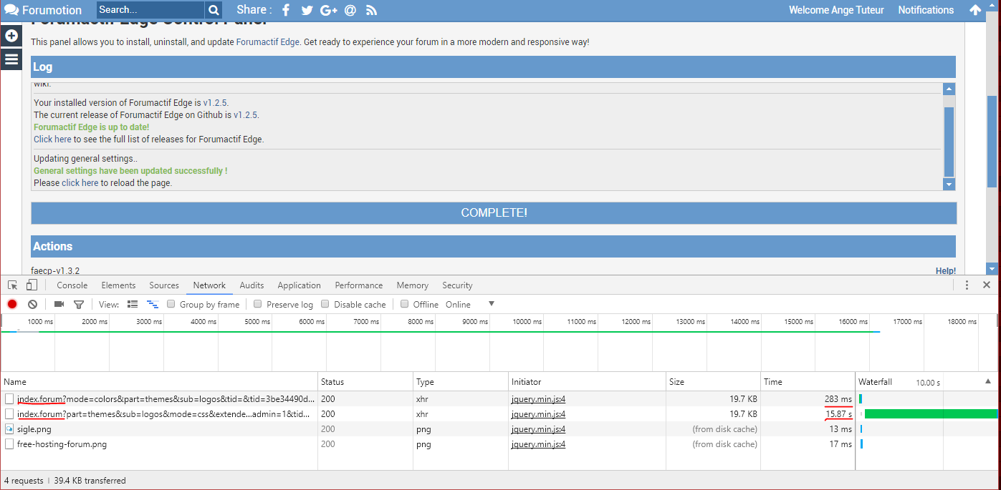Screen dimensions: 1001x490
Task: Select the Network tab
Action: pos(209,285)
